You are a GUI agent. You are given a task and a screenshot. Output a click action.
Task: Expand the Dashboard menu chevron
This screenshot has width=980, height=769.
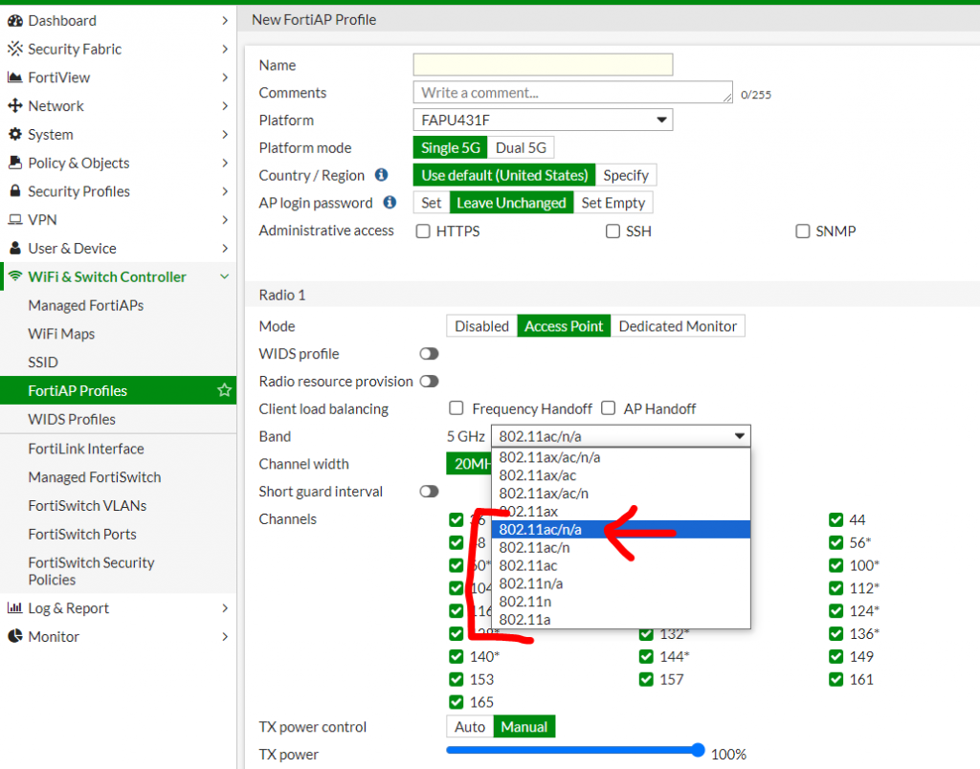point(224,21)
